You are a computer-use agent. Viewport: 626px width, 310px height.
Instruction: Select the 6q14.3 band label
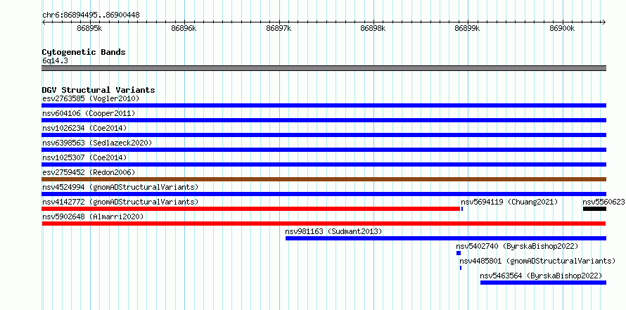point(55,61)
